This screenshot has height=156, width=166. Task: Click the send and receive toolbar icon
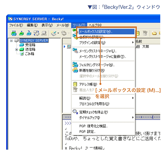click(36, 33)
